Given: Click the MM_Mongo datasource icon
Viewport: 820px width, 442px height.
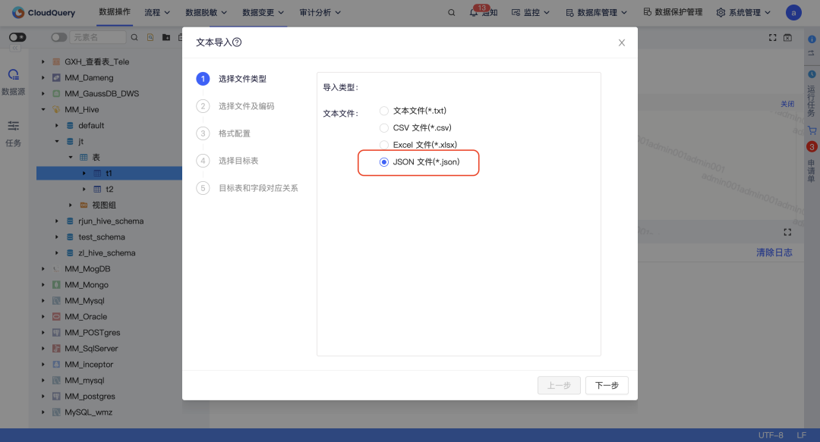Looking at the screenshot, I should (56, 285).
